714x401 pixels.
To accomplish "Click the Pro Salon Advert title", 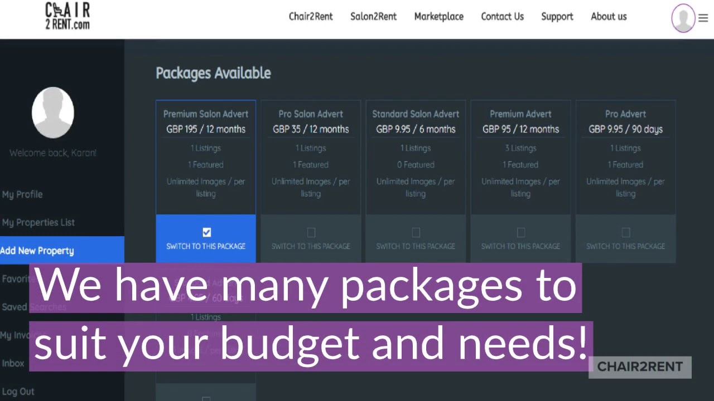I will [x=311, y=114].
